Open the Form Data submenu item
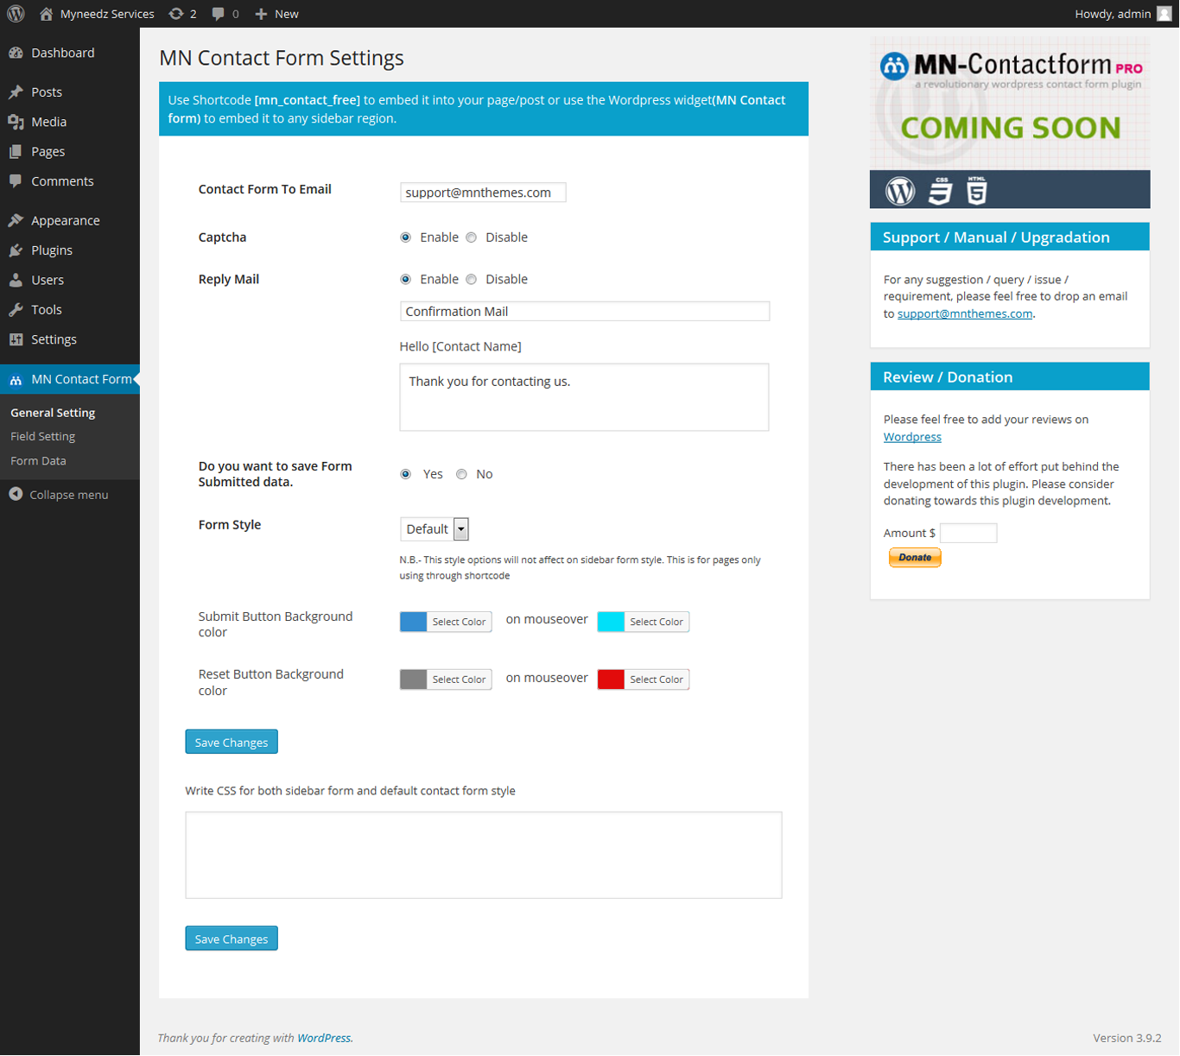Image resolution: width=1180 pixels, height=1056 pixels. tap(38, 461)
